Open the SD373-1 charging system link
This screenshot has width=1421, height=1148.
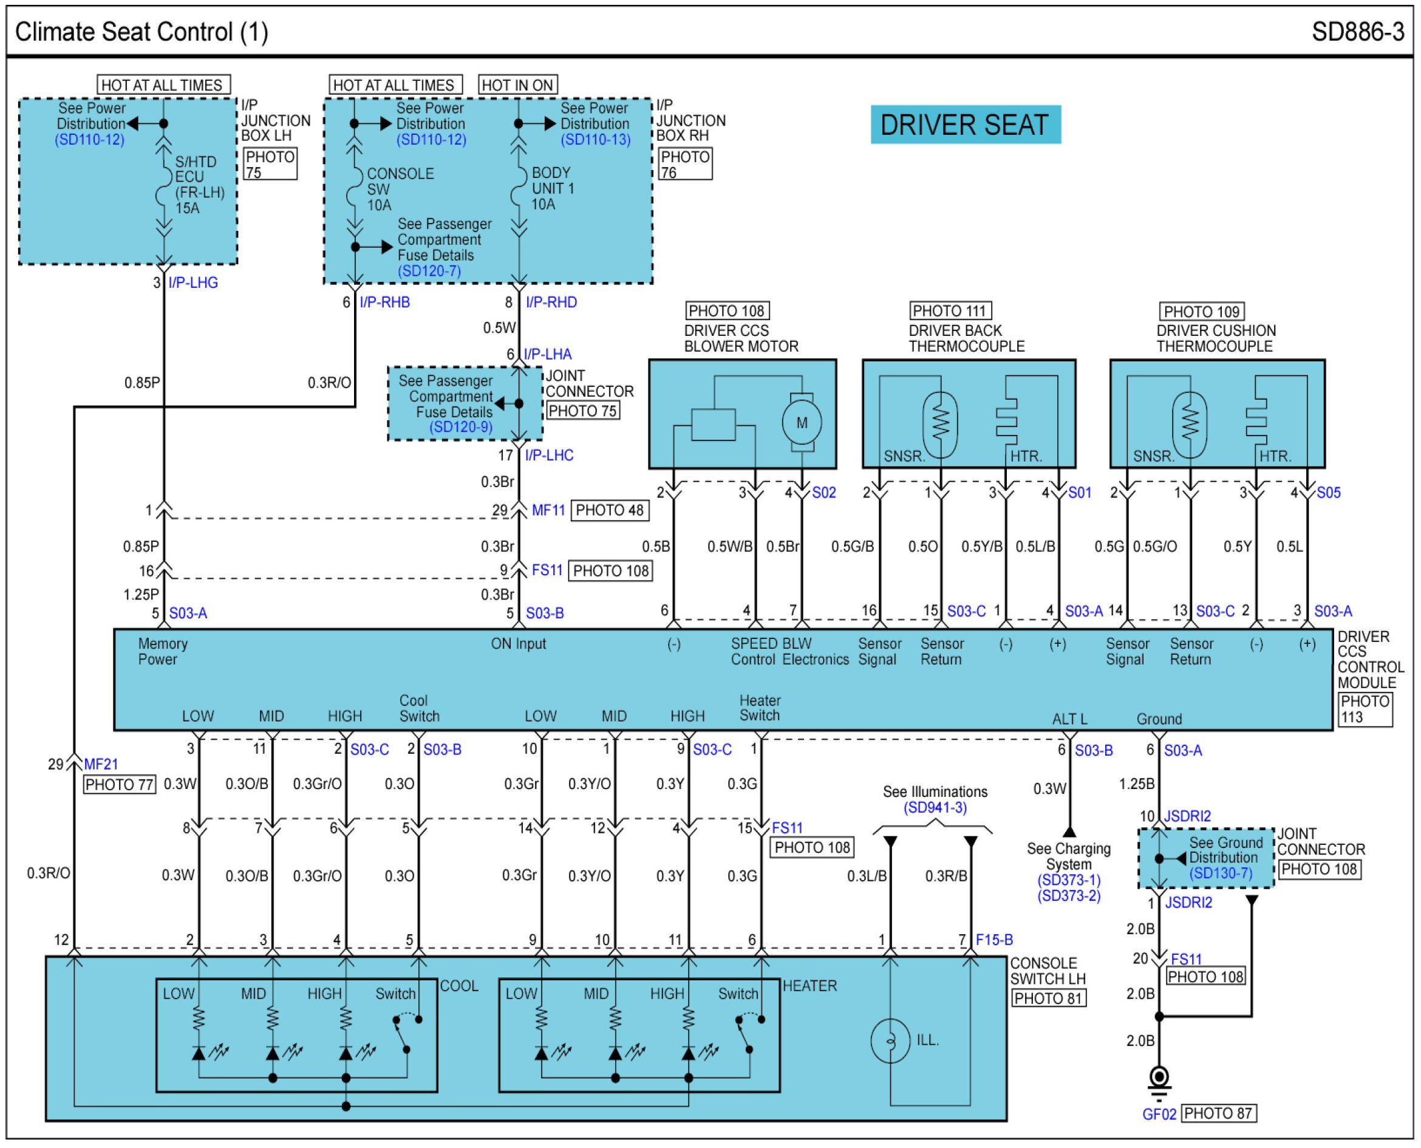pos(1069,880)
